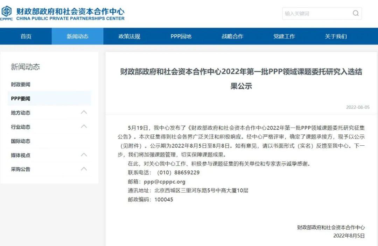Open the 首页 navigation tab
Image resolution: width=378 pixels, height=246 pixels.
click(x=26, y=36)
